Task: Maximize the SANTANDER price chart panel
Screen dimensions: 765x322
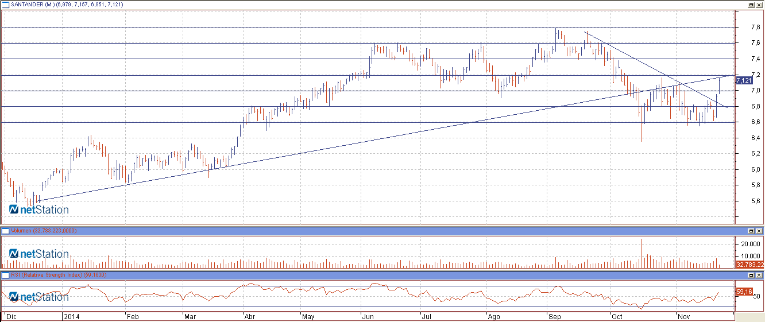Action: pyautogui.click(x=751, y=5)
